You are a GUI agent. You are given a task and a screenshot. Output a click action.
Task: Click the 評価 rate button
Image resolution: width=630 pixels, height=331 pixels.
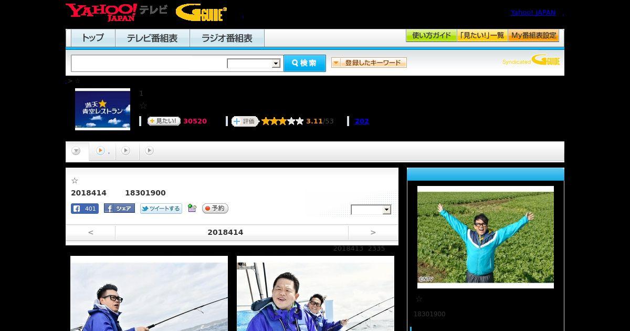click(x=245, y=121)
